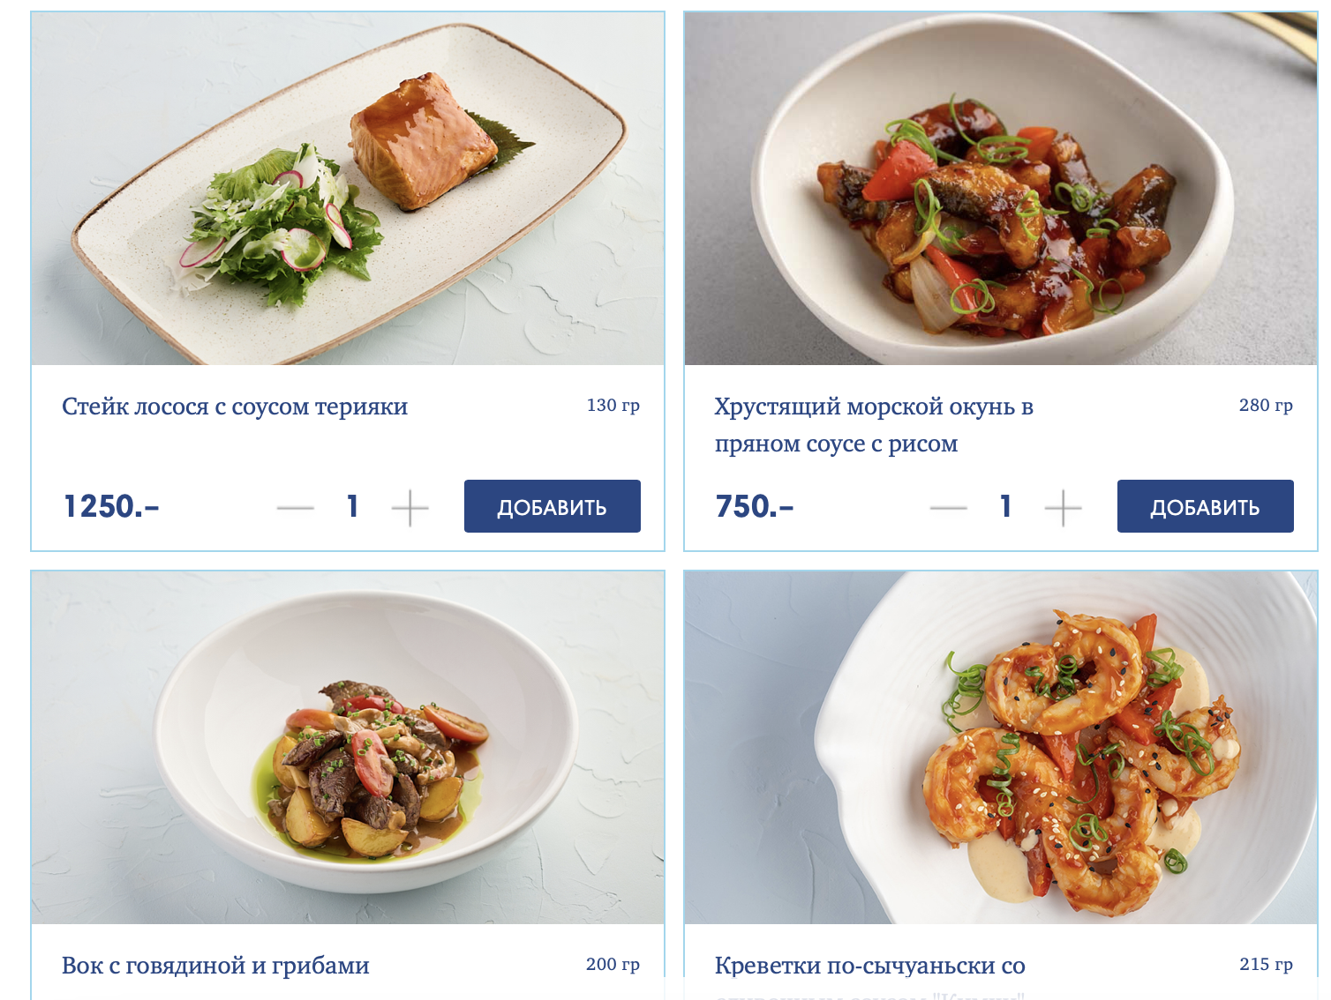
Task: Increase quantity of crispy sea bass dish
Action: point(1063,508)
